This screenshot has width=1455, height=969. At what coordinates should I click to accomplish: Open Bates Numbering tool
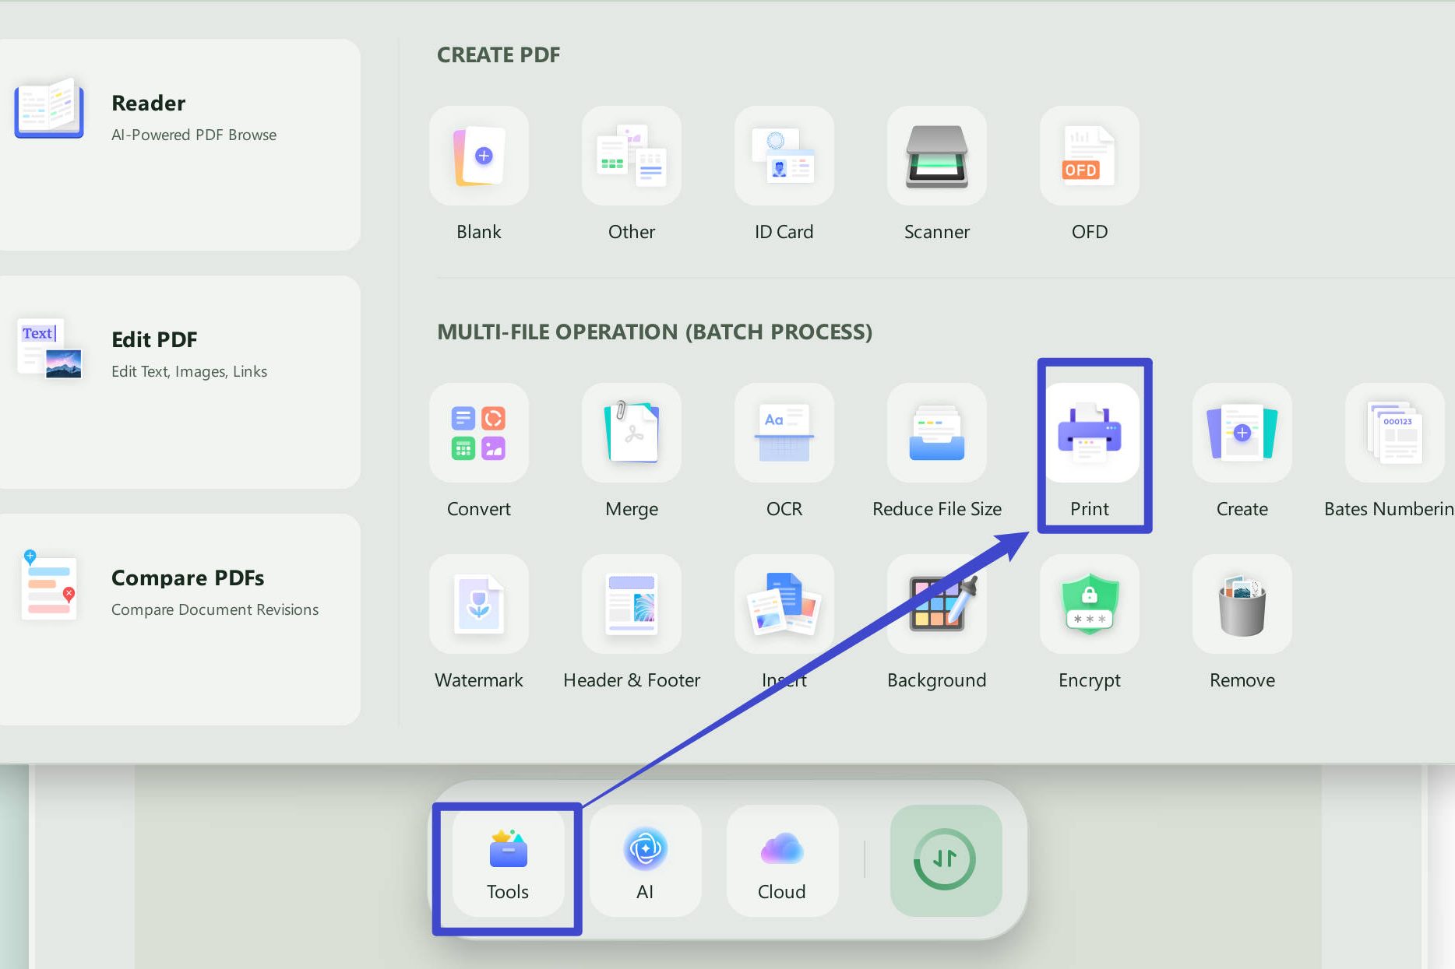pos(1395,433)
